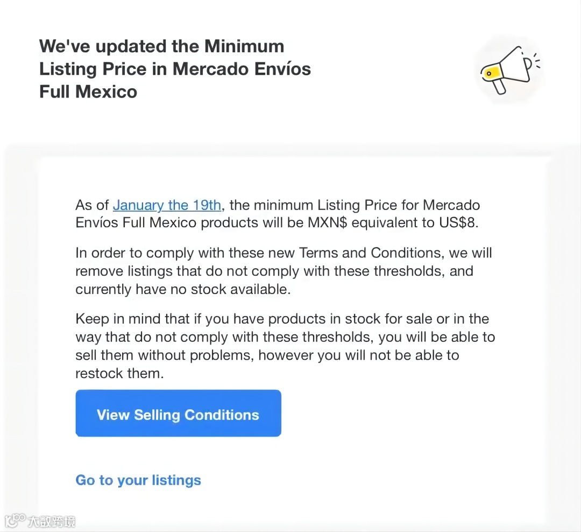Click "Full Mexico" in the heading's last line

pos(88,92)
